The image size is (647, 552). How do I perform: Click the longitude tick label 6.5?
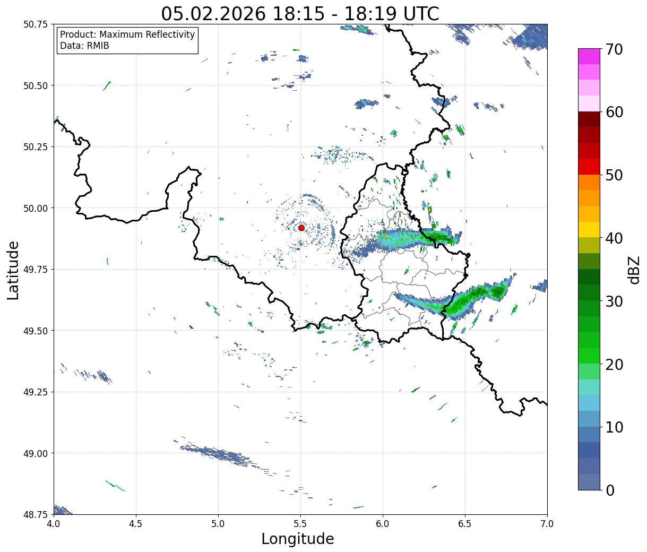pos(465,523)
